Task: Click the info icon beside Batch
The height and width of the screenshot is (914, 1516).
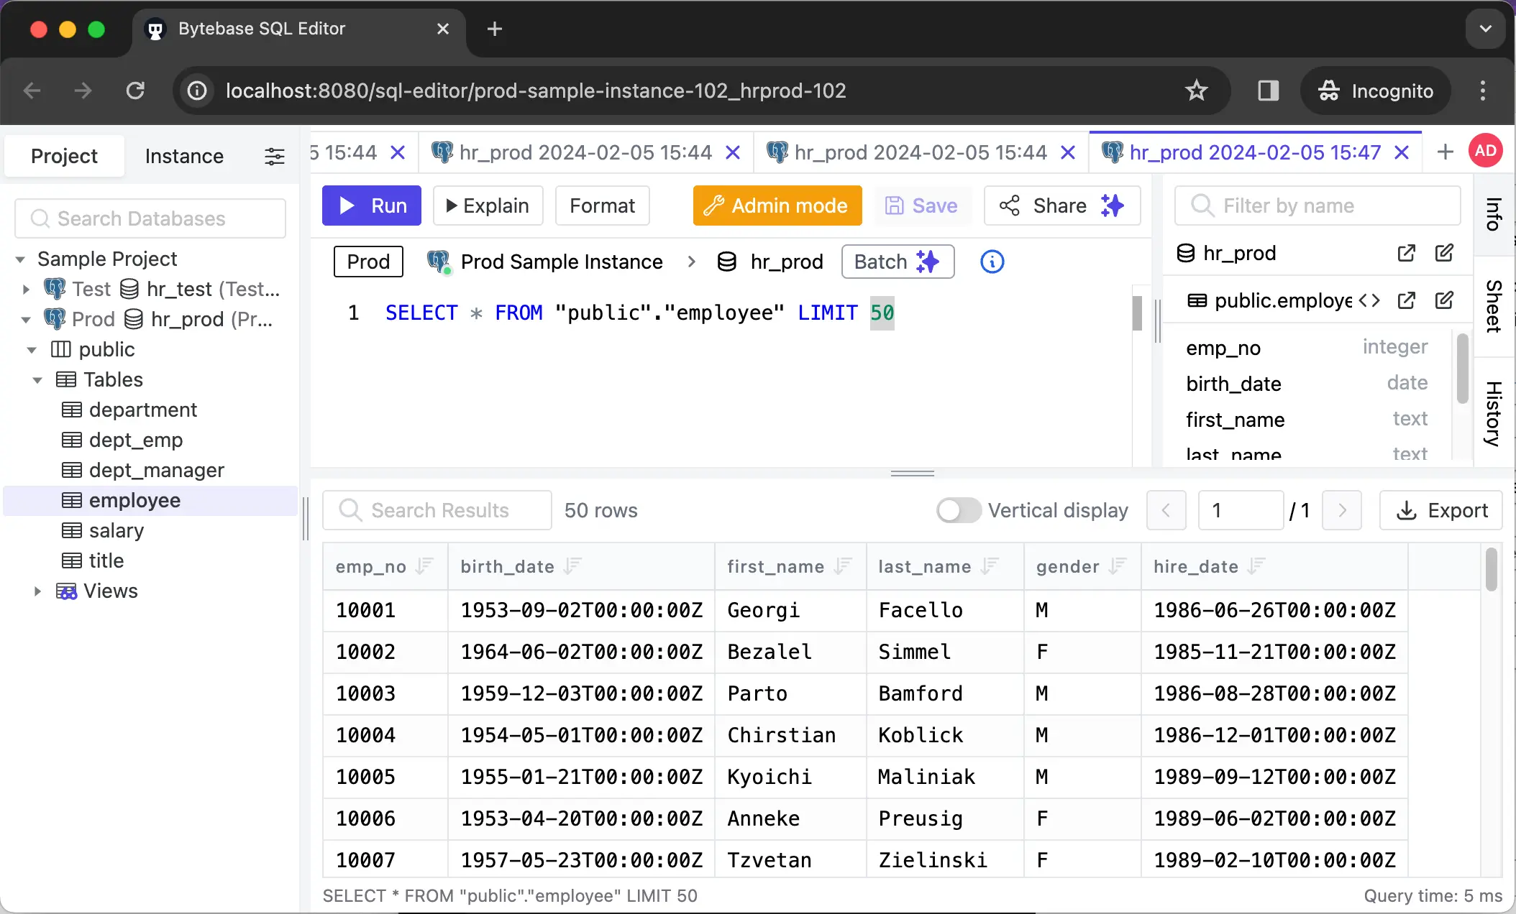Action: 992,262
